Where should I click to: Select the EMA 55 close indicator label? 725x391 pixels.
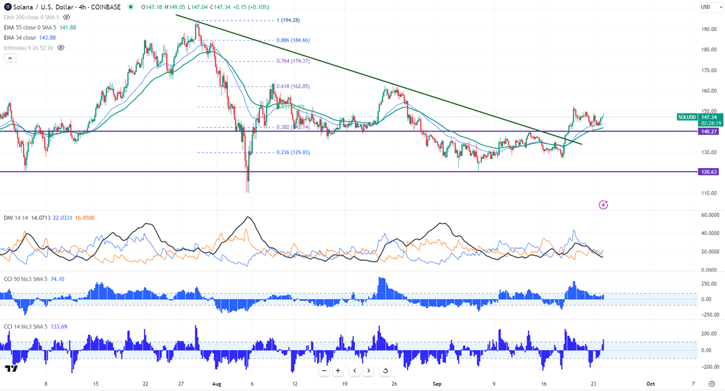(30, 27)
